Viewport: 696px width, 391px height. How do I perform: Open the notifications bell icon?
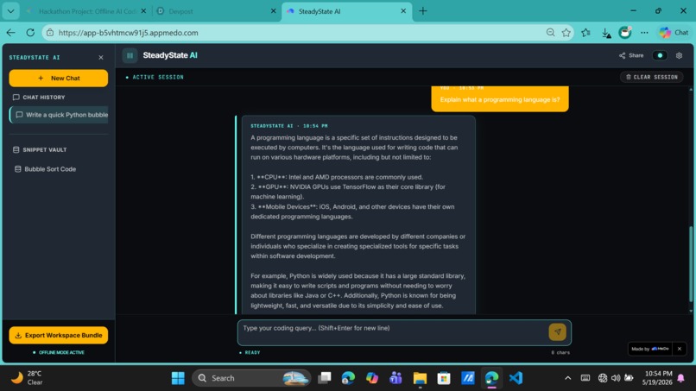[x=681, y=378]
